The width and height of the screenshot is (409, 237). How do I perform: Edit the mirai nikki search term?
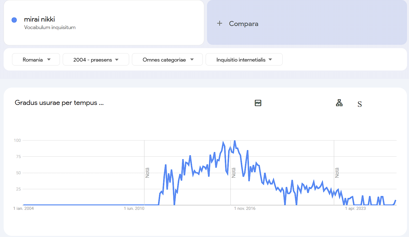click(39, 19)
